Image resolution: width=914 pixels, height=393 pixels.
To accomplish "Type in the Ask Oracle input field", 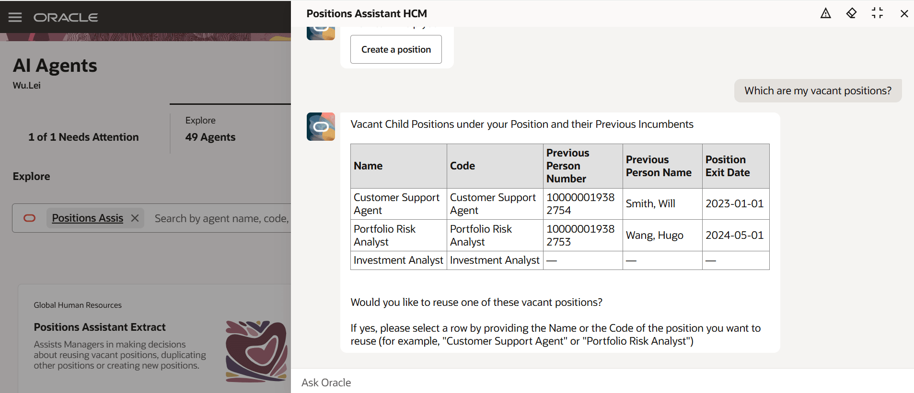I will (x=575, y=382).
